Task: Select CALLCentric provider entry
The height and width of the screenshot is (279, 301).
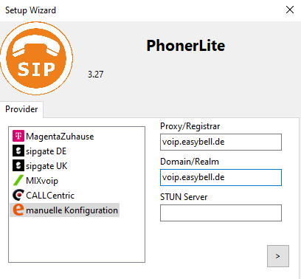Action: pos(44,196)
